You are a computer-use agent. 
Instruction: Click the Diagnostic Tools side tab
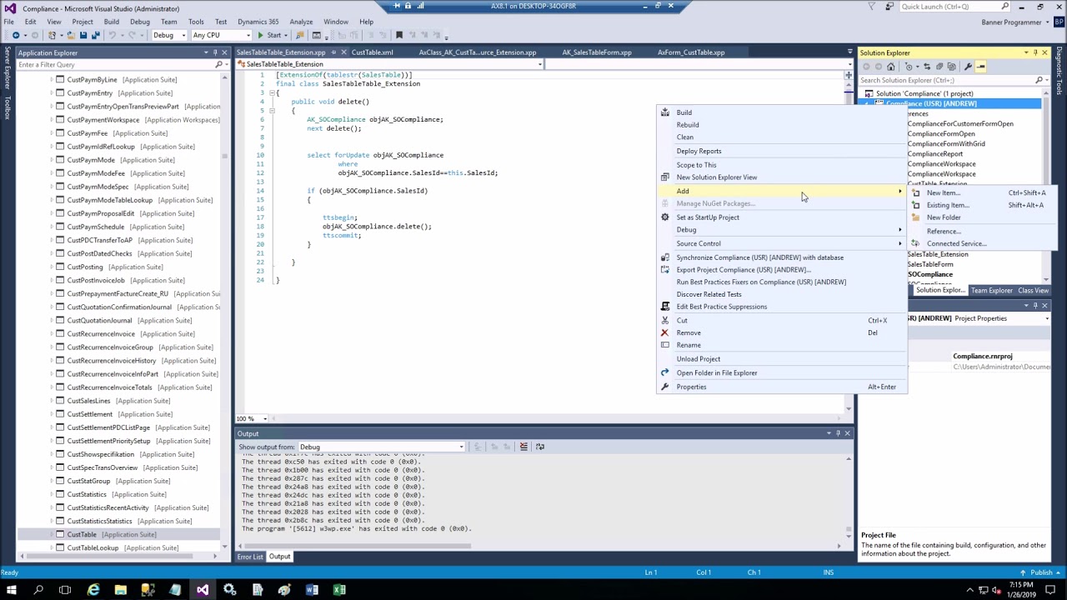click(1059, 71)
